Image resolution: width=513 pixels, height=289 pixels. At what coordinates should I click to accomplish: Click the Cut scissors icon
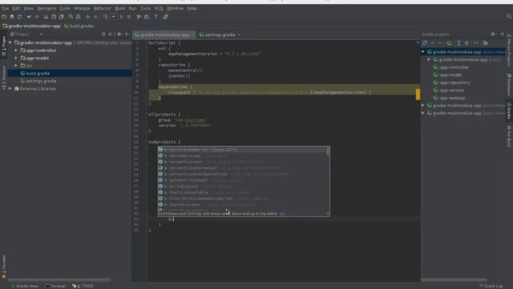tap(46, 17)
